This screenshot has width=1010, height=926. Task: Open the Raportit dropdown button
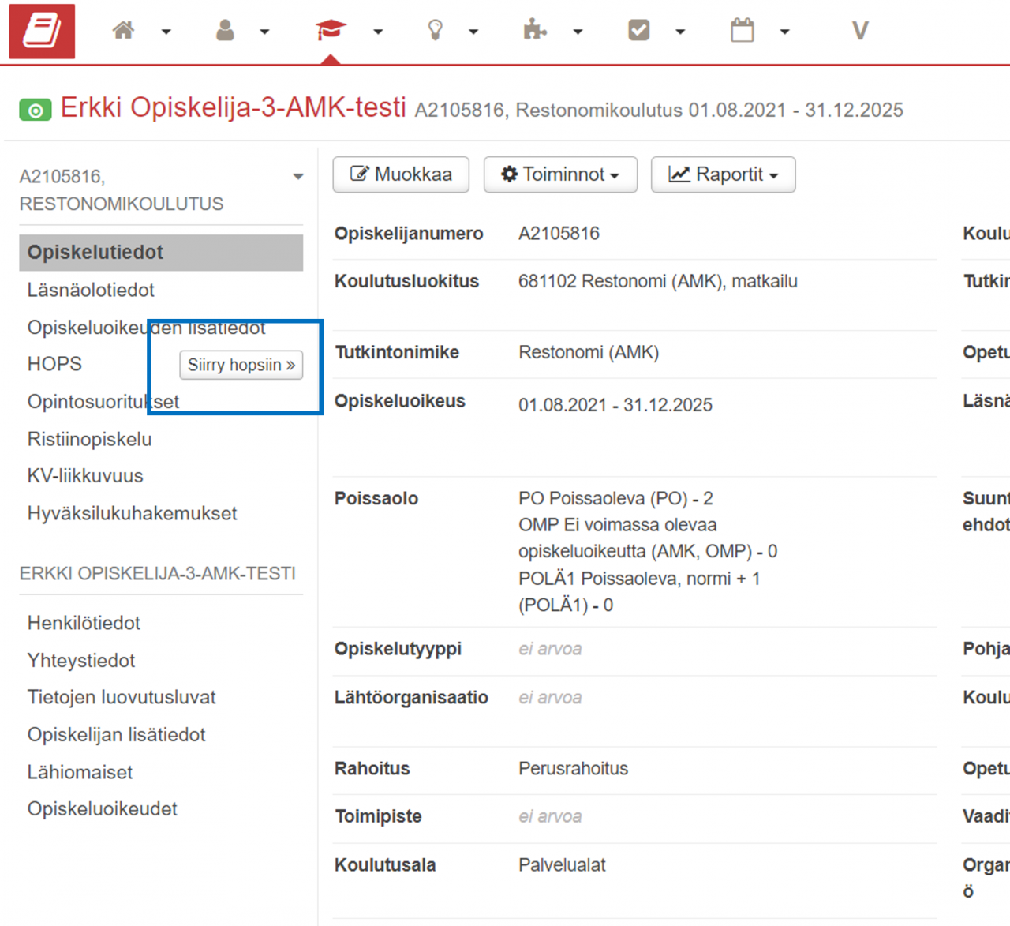[x=723, y=174]
